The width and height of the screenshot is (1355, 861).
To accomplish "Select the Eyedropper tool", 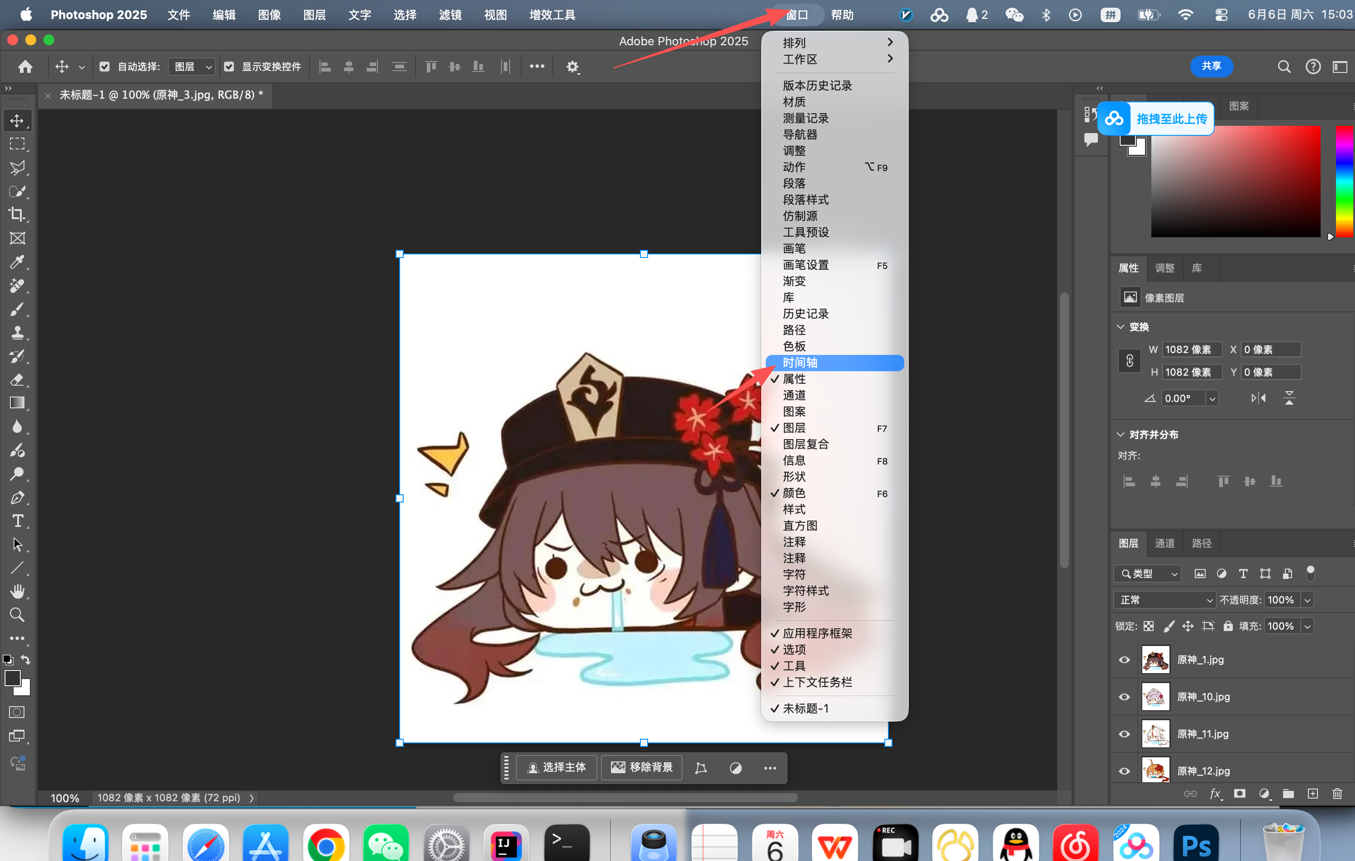I will (18, 262).
